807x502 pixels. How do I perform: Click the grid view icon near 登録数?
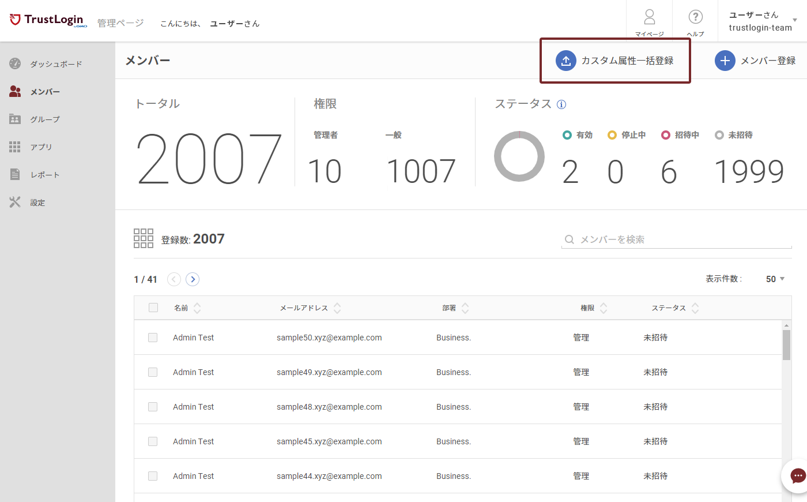pyautogui.click(x=144, y=238)
